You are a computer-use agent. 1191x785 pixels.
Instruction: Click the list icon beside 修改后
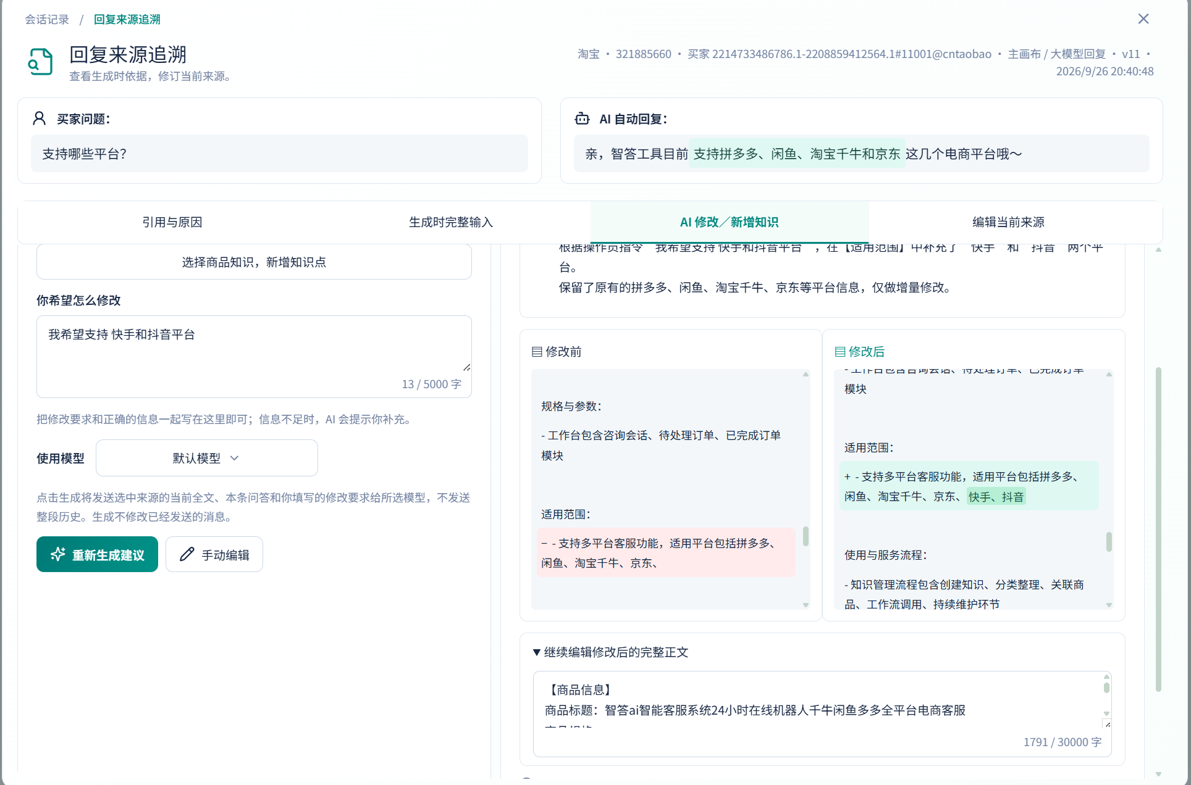(840, 352)
